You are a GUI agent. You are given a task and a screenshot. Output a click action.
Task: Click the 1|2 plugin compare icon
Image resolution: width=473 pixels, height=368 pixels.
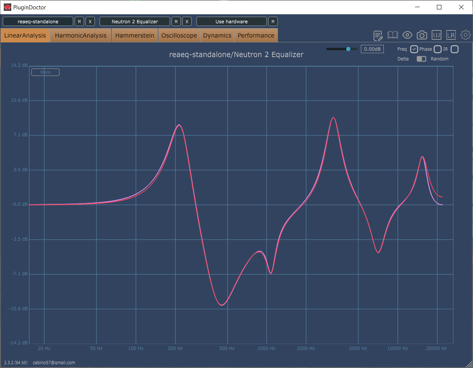coord(437,35)
